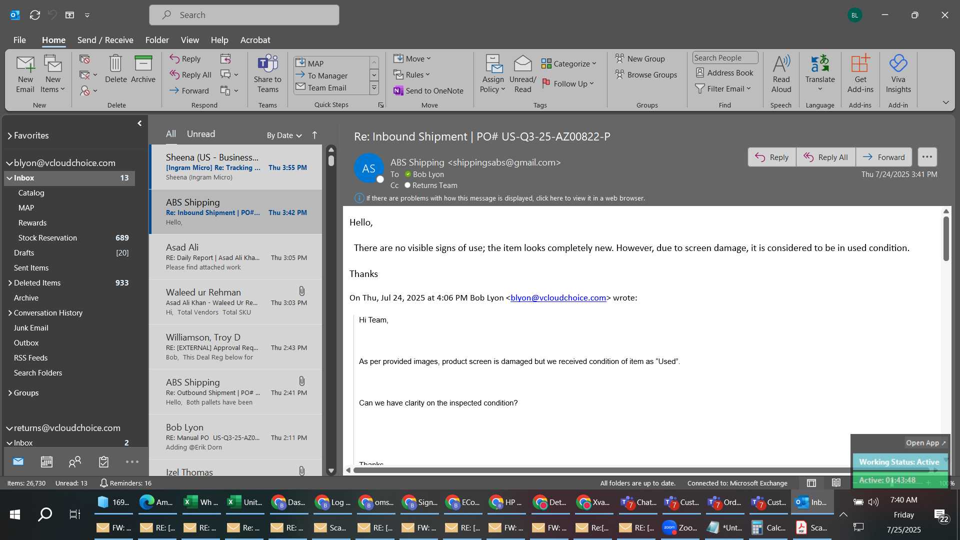Click the BL account avatar

tap(854, 15)
